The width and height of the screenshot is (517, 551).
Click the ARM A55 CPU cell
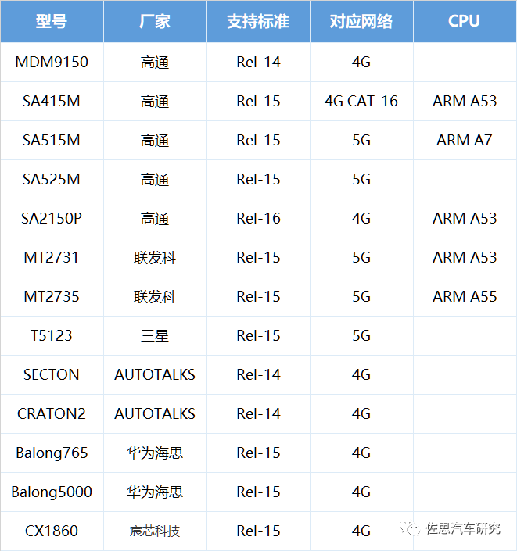coord(465,296)
